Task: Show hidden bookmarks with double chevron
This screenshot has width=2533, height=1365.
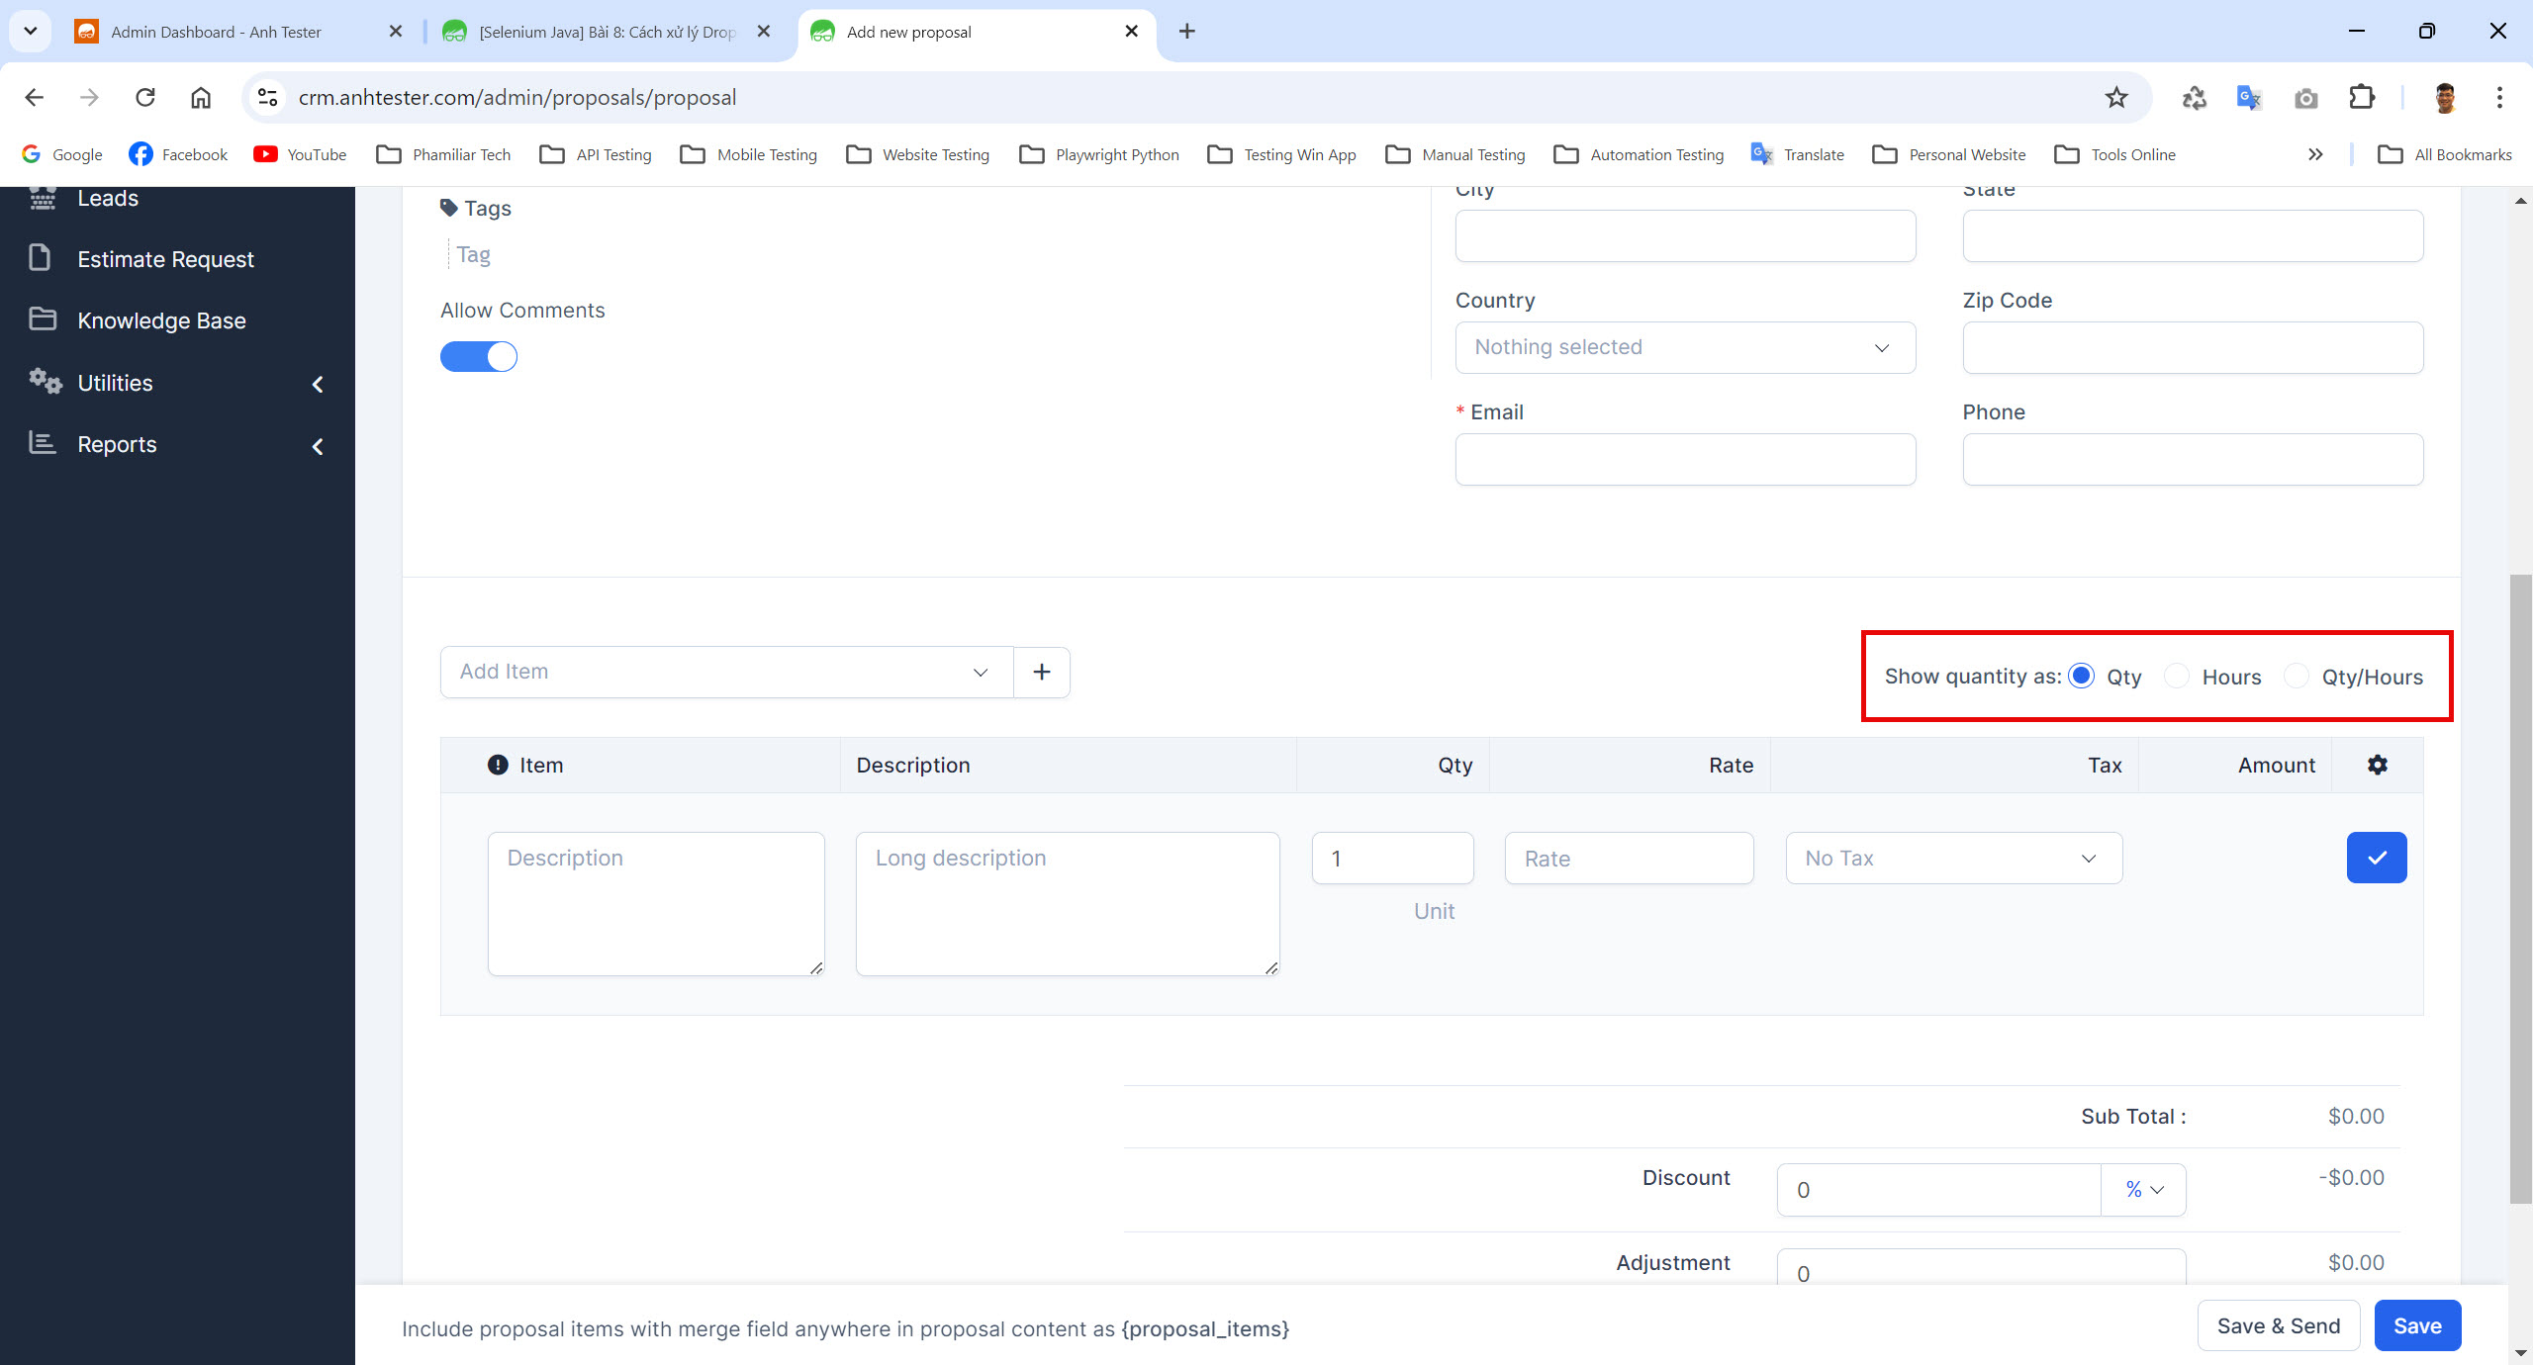Action: pyautogui.click(x=2315, y=154)
